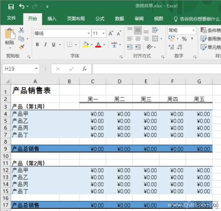The image size is (221, 211).
Task: Merge and center cells
Action: 155,39
